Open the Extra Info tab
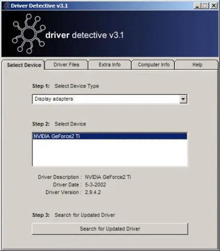Image resolution: width=220 pixels, height=251 pixels. click(x=109, y=65)
